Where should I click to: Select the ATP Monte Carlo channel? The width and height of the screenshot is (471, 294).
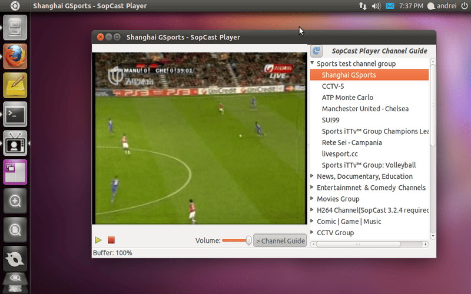click(347, 98)
